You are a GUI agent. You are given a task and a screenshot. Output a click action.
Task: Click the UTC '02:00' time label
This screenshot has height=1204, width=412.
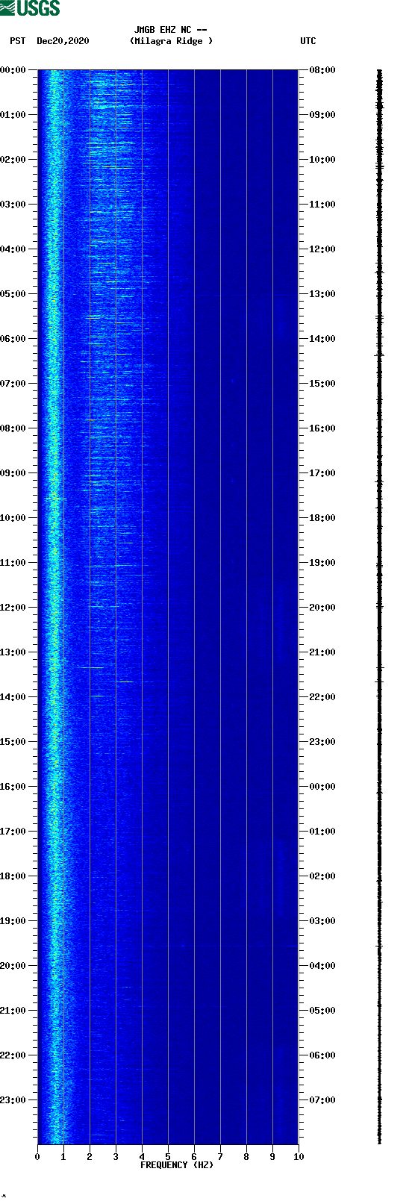point(322,876)
